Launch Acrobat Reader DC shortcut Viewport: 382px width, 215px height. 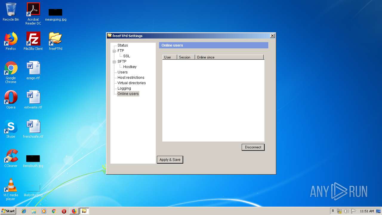click(33, 14)
